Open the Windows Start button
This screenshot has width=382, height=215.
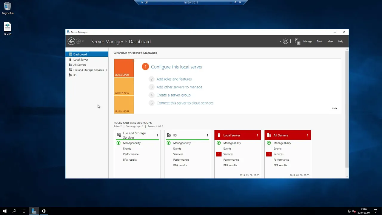coord(5,211)
